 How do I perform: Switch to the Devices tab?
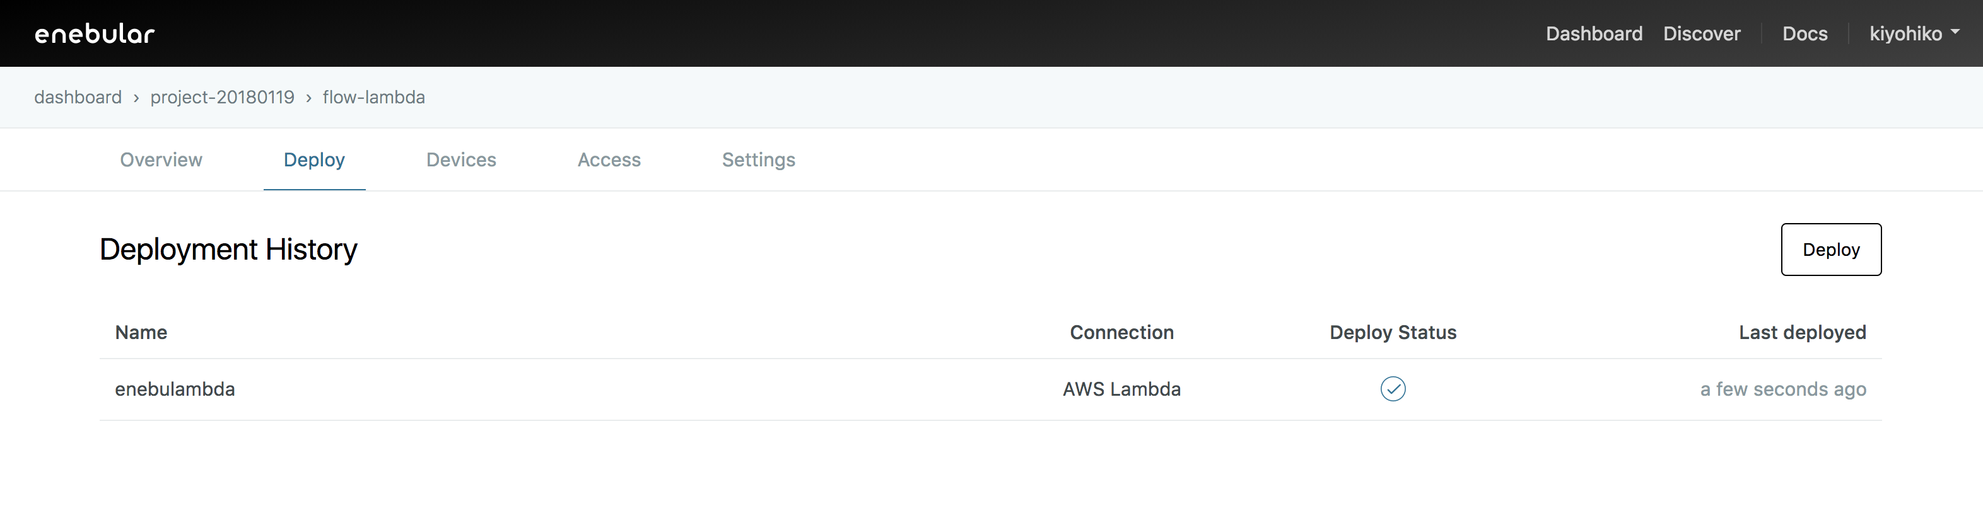coord(461,159)
